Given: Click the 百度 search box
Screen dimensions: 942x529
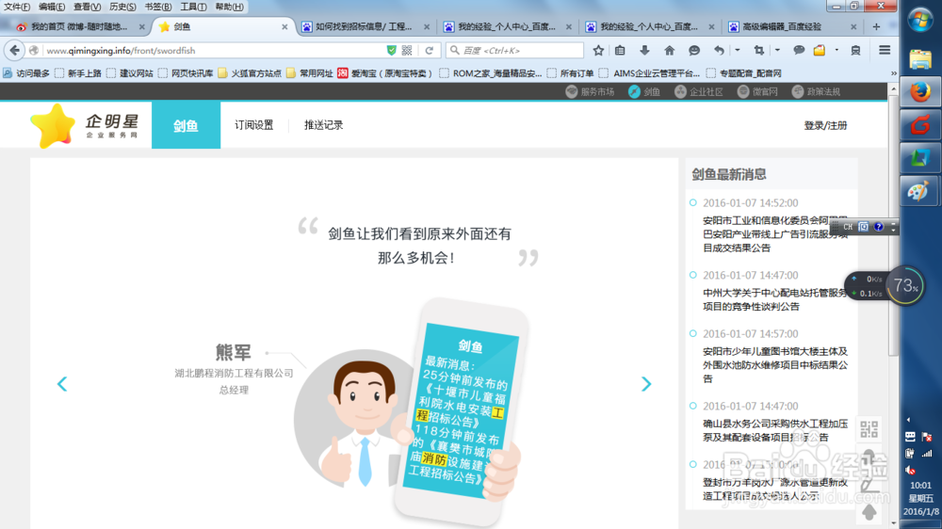Looking at the screenshot, I should click(x=515, y=51).
